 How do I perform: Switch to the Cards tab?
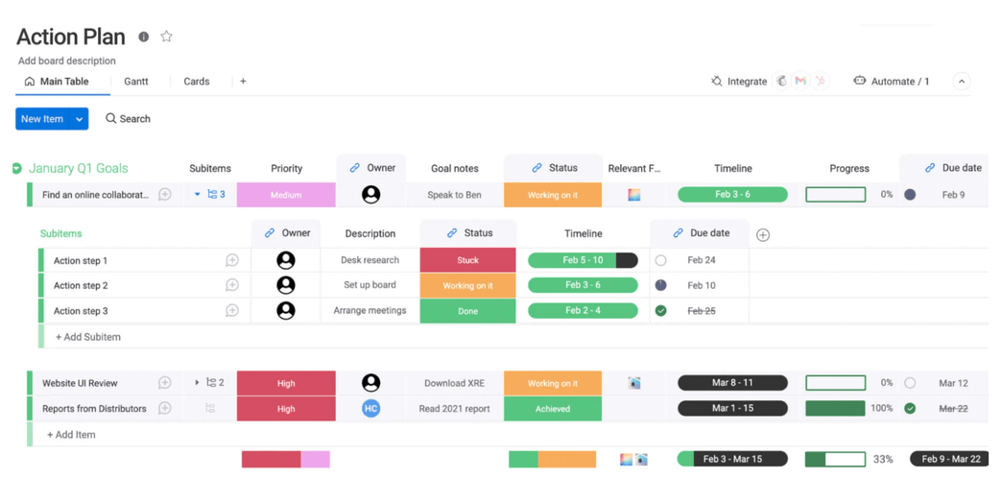point(197,82)
